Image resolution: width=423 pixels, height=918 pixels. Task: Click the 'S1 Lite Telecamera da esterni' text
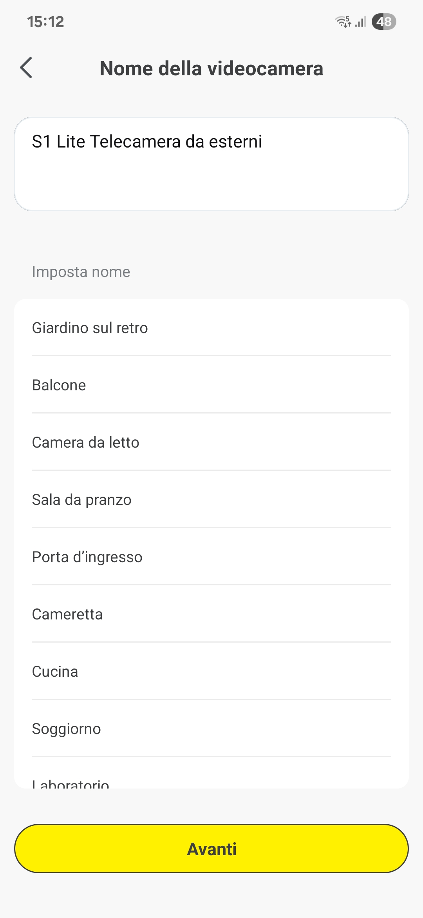tap(147, 142)
